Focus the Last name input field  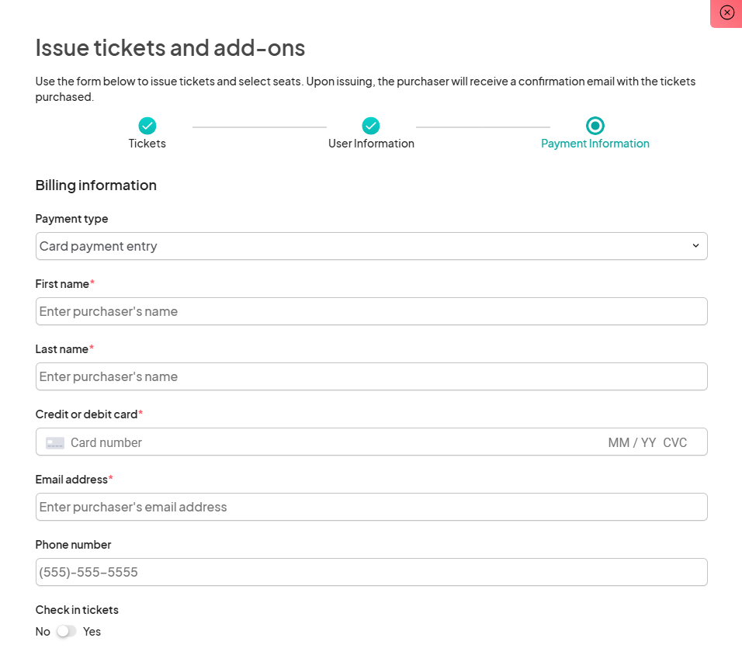pyautogui.click(x=371, y=376)
